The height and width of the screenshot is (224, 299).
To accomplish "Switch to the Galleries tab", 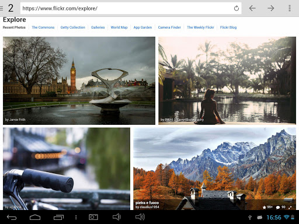I will point(98,27).
